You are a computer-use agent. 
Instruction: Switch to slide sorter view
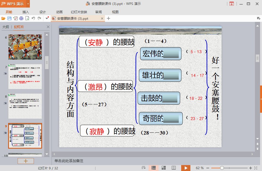tap(164, 168)
